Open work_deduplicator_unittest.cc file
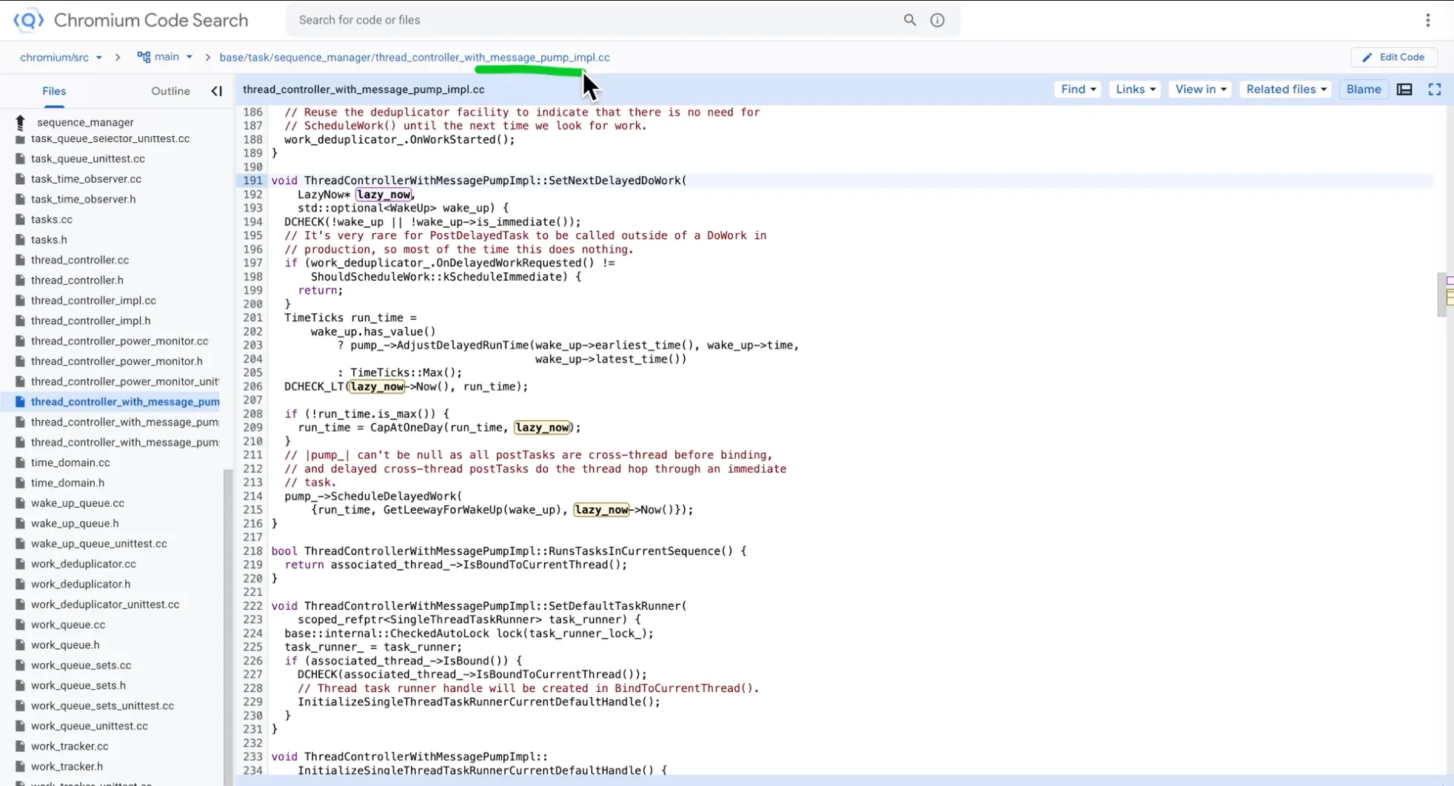Image resolution: width=1454 pixels, height=786 pixels. click(x=105, y=605)
